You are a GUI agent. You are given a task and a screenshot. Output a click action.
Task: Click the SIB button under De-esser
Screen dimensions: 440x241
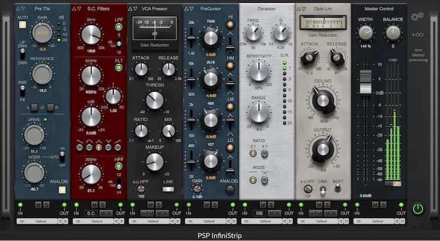point(259,214)
